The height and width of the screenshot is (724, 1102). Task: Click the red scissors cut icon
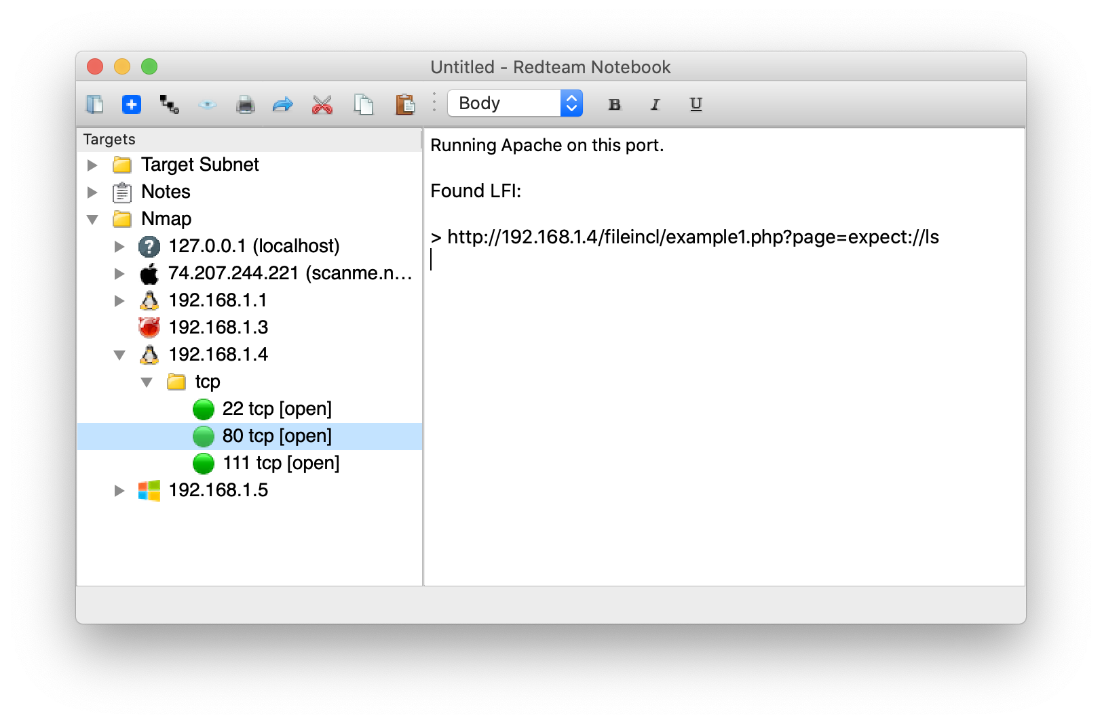coord(322,104)
